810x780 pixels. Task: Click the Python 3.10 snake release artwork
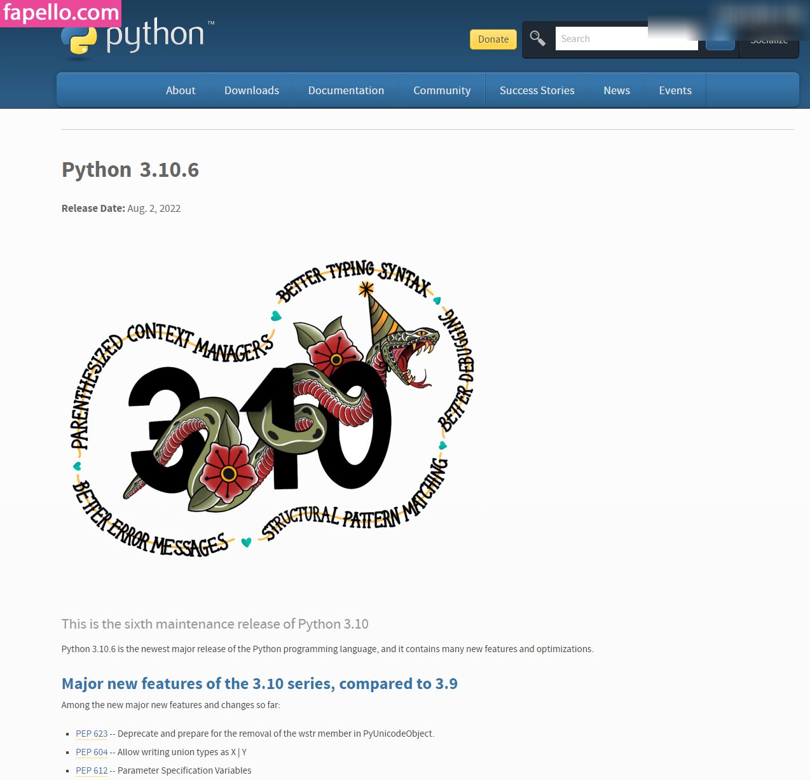pyautogui.click(x=272, y=408)
